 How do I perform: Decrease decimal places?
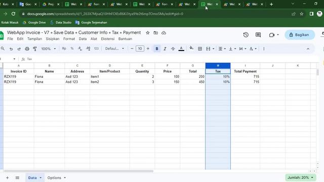pos(80,49)
